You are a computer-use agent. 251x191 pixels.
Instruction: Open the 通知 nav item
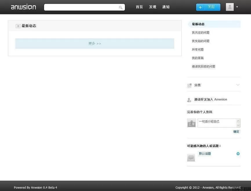click(166, 7)
